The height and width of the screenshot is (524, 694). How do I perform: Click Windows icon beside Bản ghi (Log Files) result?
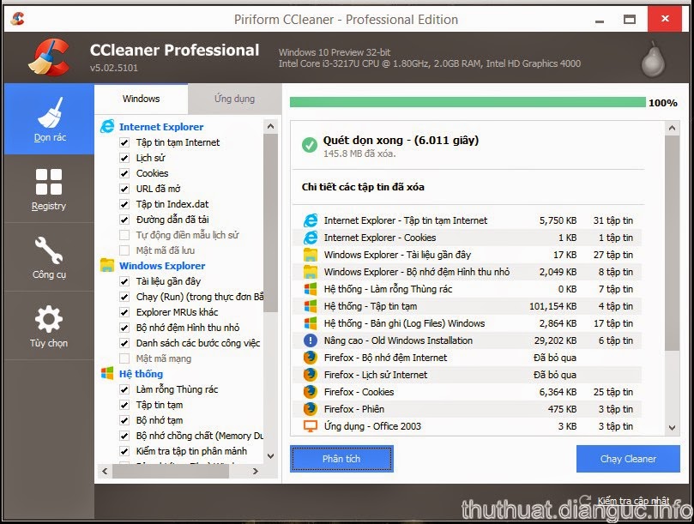tap(311, 323)
